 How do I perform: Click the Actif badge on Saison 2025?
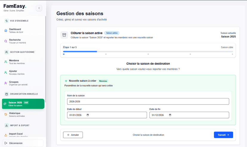pos(26,103)
